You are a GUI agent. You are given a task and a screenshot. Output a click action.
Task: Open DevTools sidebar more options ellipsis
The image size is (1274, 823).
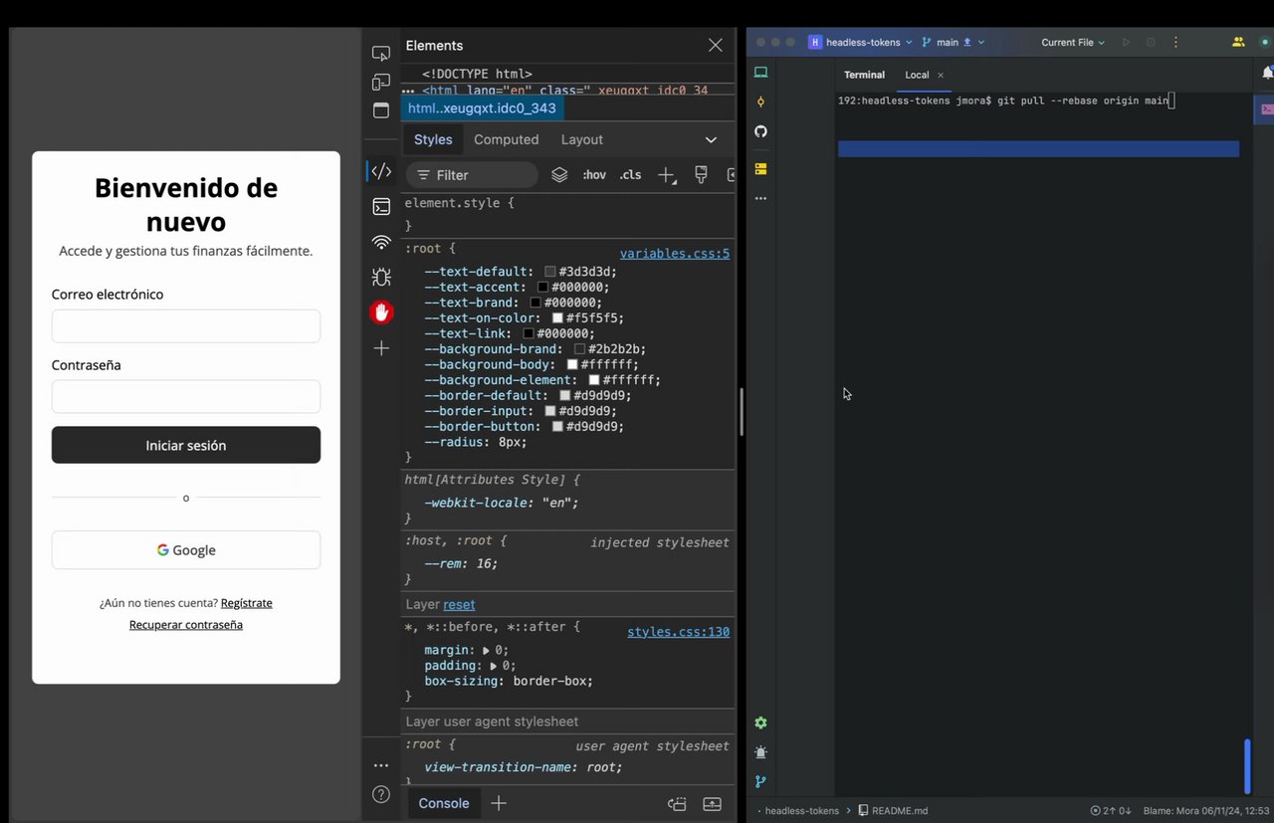(381, 765)
